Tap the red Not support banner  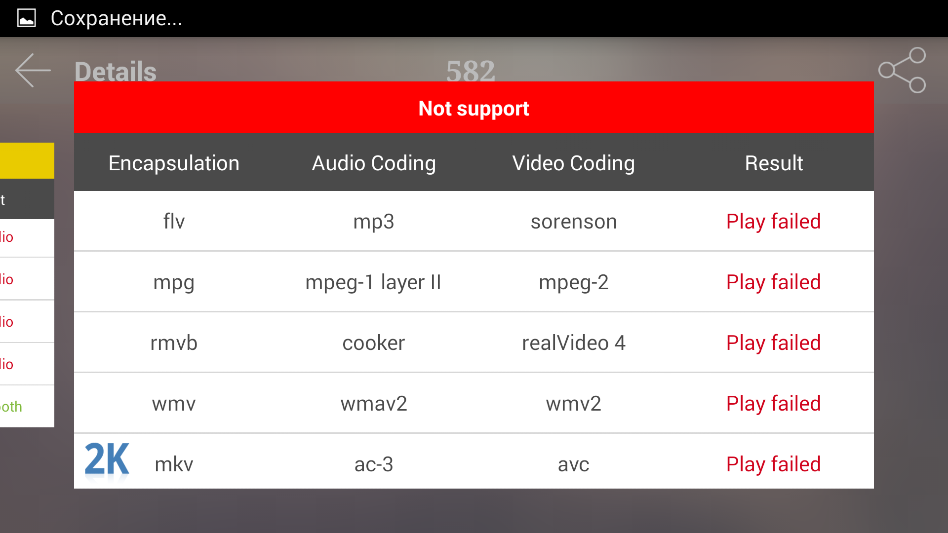coord(474,108)
